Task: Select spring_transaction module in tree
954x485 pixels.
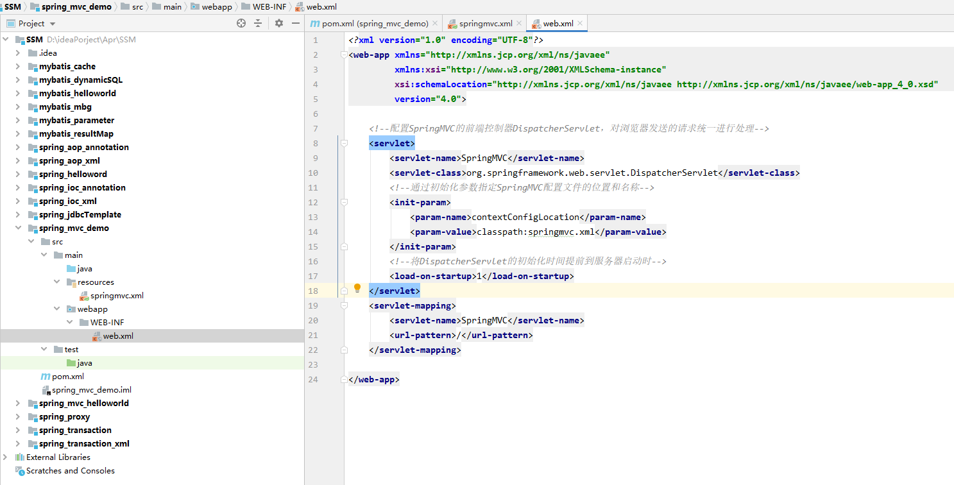Action: [x=75, y=430]
